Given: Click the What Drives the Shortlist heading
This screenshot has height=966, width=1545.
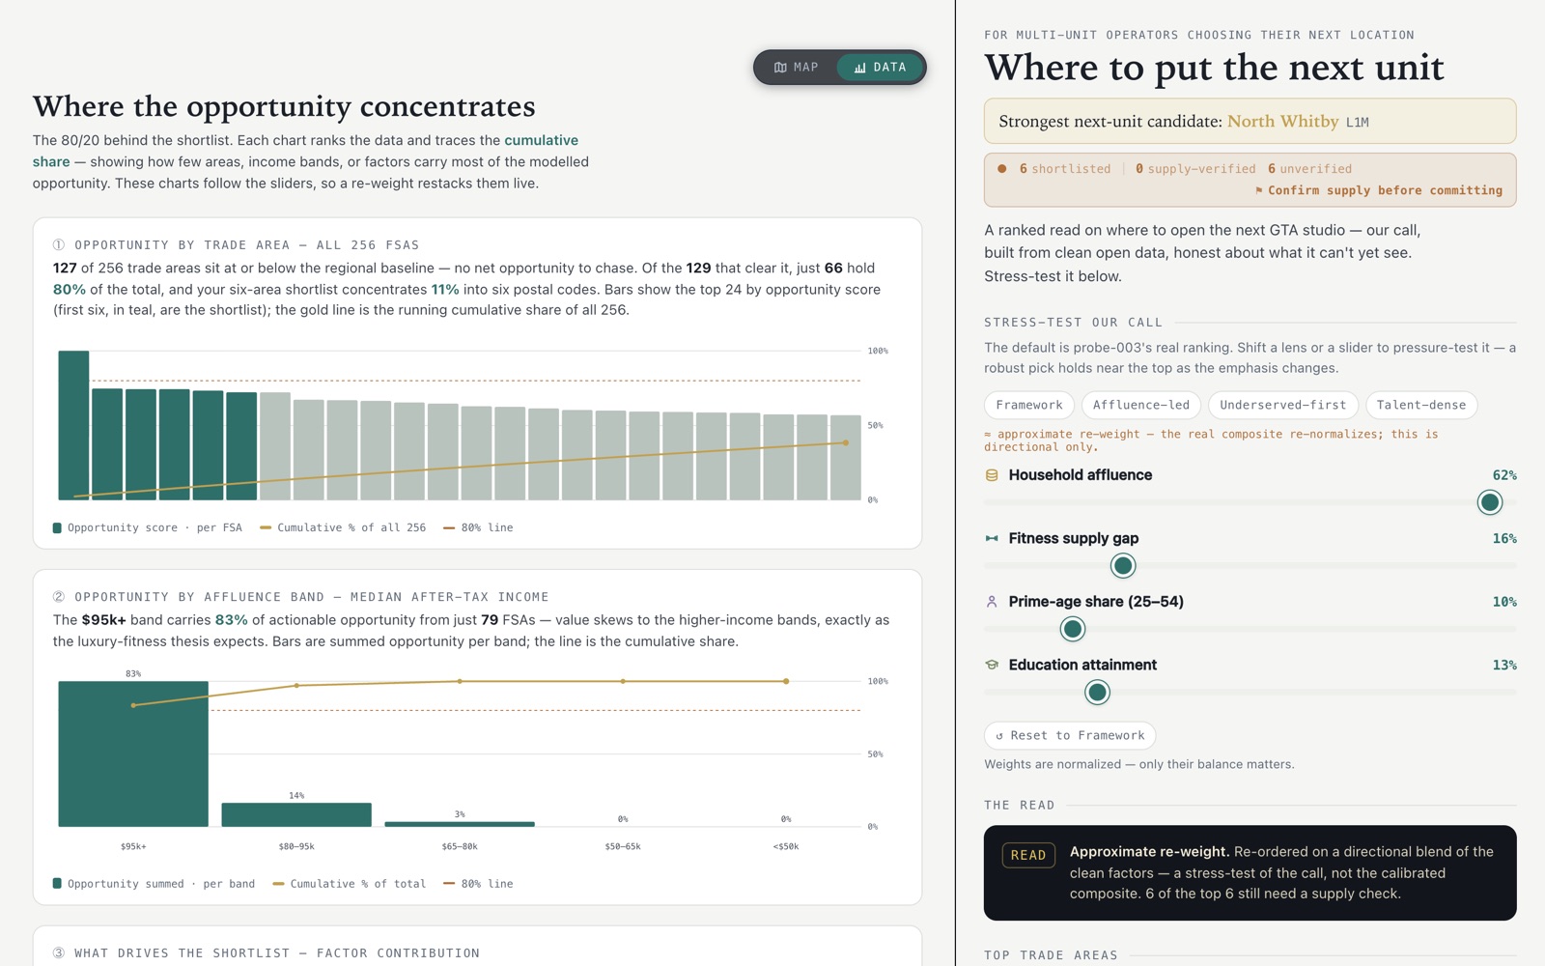Looking at the screenshot, I should point(267,953).
